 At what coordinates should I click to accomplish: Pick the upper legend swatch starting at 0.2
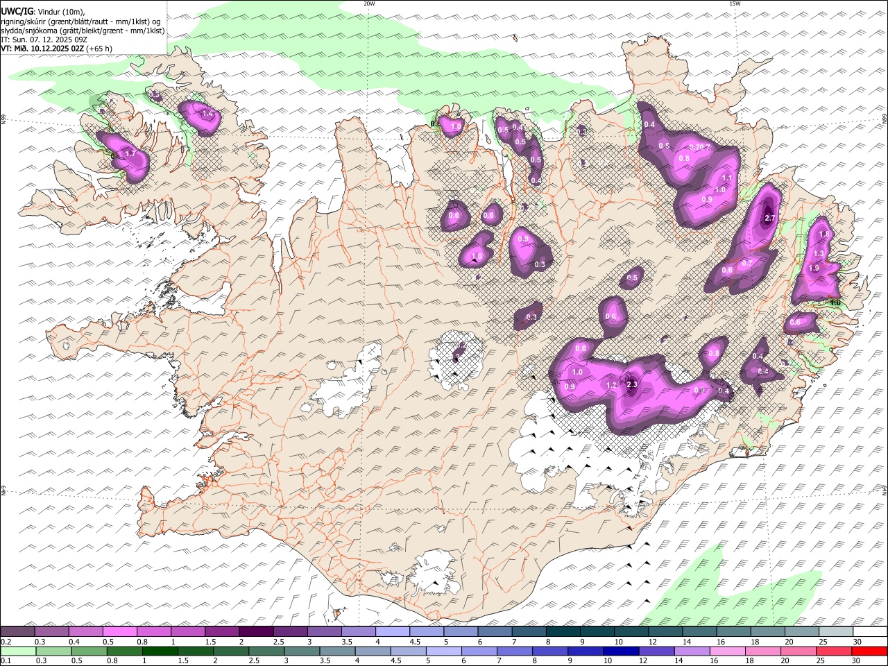pos(18,632)
